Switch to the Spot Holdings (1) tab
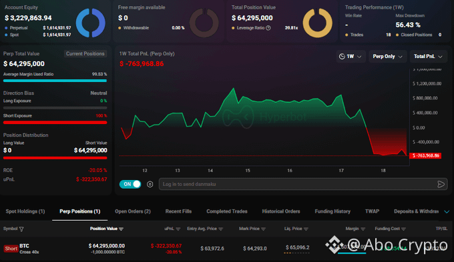The width and height of the screenshot is (454, 262). [x=25, y=211]
